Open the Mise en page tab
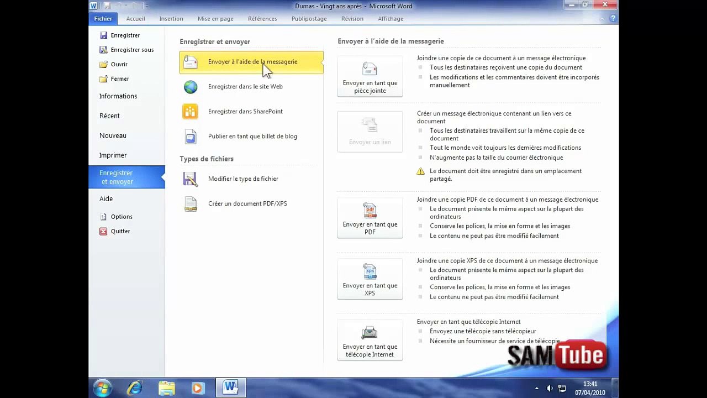This screenshot has width=707, height=398. 215,18
